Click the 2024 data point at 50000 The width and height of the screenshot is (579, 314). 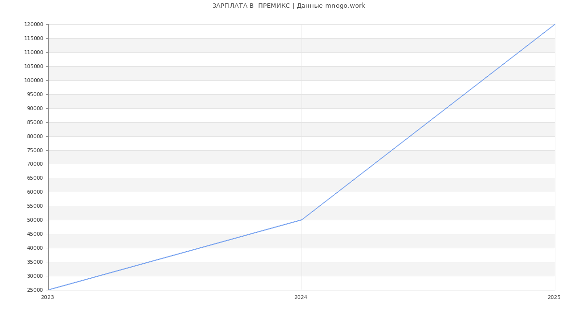[302, 220]
